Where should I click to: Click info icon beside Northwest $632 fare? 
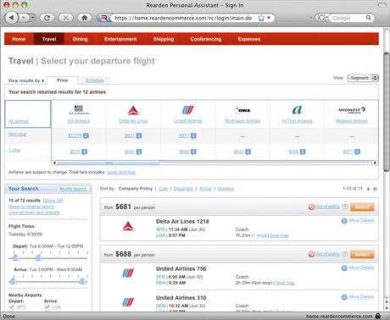pos(248,152)
